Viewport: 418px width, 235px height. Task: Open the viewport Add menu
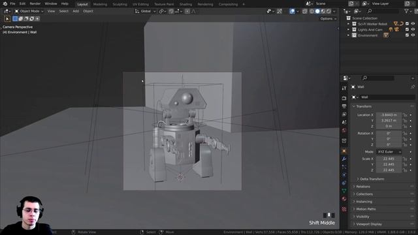pos(76,11)
